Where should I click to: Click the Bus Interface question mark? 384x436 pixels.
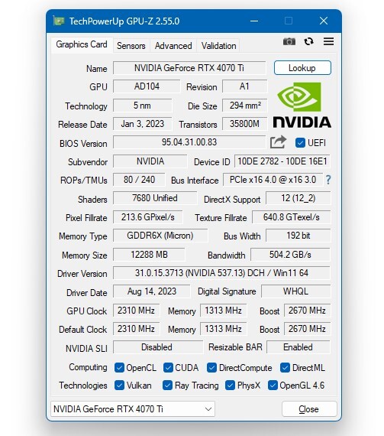(328, 180)
